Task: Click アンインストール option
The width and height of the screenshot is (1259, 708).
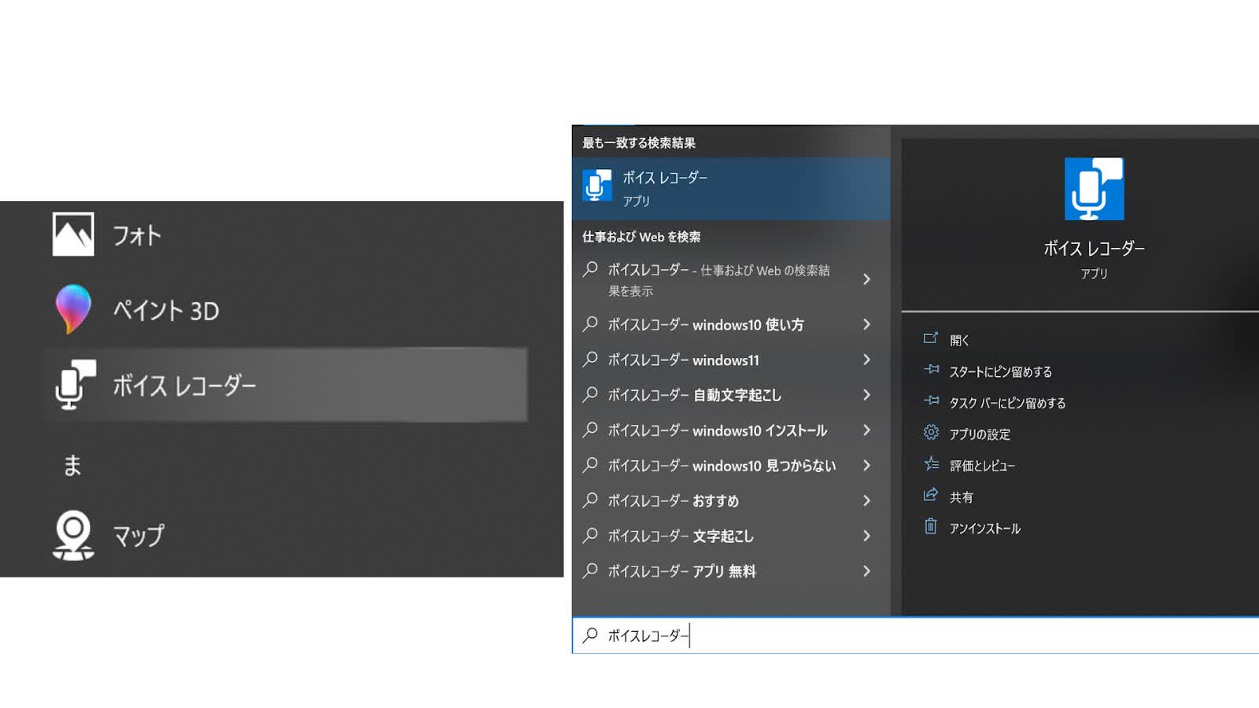Action: [x=984, y=529]
